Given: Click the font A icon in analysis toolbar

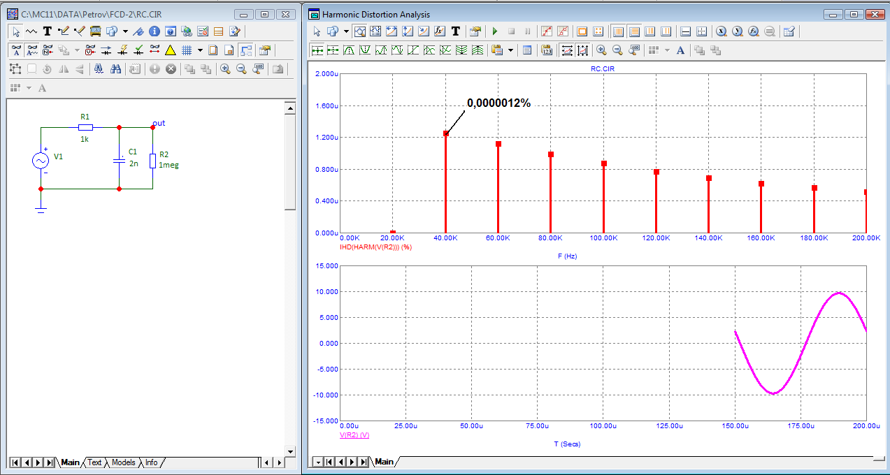Looking at the screenshot, I should [680, 50].
